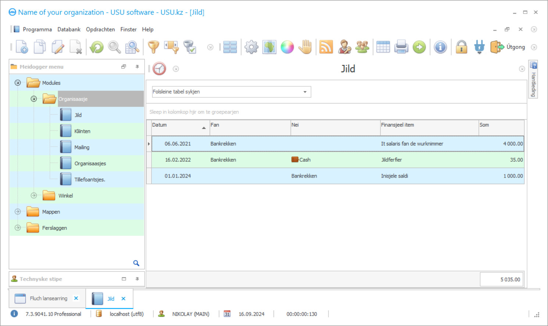This screenshot has height=326, width=548.
Task: Select Tillefoantsjes in the tree menu
Action: point(90,180)
